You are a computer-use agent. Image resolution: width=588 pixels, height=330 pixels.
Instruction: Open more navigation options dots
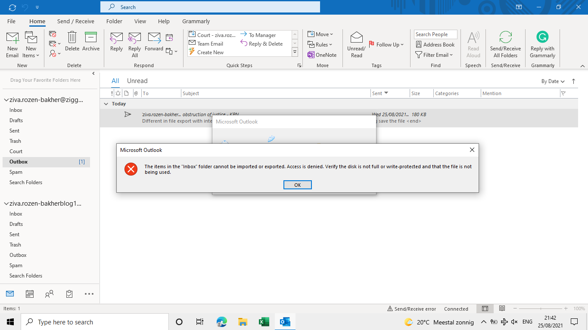click(x=89, y=294)
